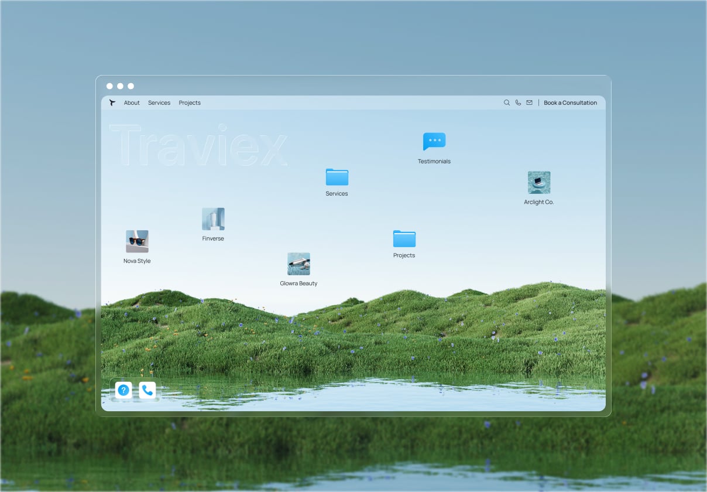Open the Services folder icon
Image resolution: width=707 pixels, height=492 pixels.
(x=337, y=177)
